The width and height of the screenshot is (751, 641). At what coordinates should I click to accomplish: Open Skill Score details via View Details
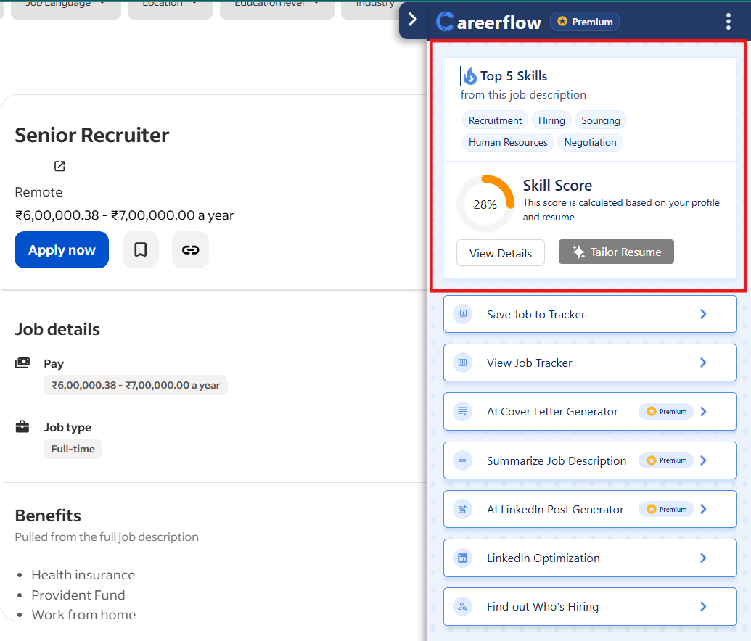point(500,253)
